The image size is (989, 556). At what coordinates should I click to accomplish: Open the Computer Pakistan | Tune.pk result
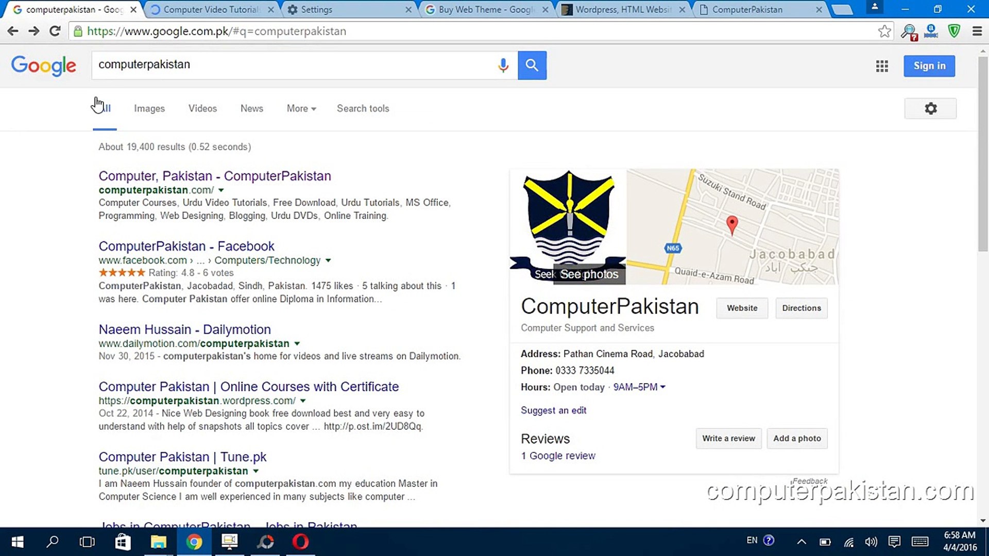pos(182,457)
